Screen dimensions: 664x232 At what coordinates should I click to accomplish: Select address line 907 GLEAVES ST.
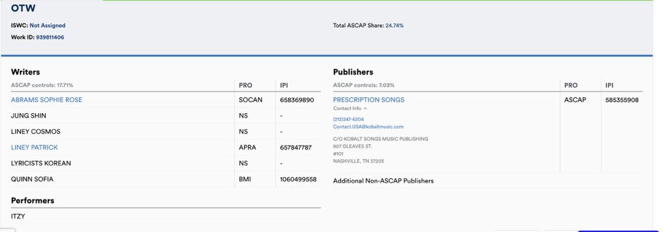[352, 147]
